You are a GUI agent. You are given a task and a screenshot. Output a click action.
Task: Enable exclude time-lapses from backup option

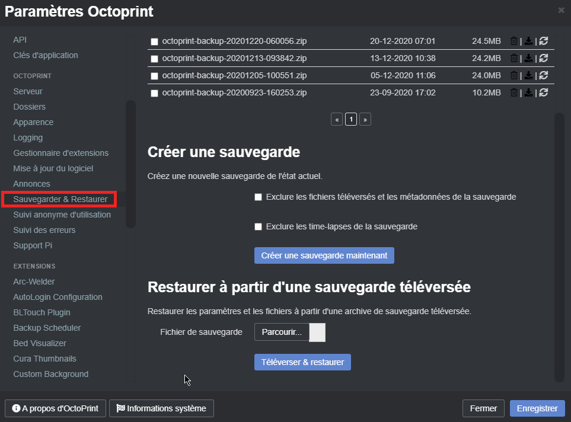(258, 227)
